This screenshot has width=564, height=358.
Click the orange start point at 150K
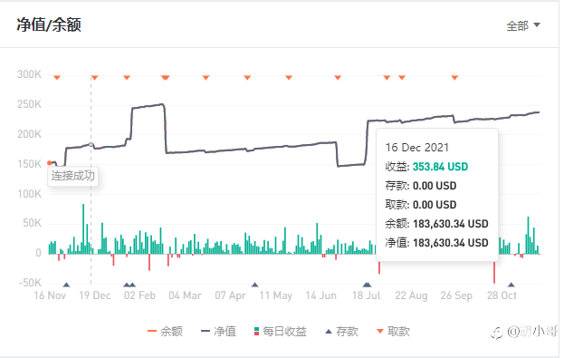(x=50, y=163)
